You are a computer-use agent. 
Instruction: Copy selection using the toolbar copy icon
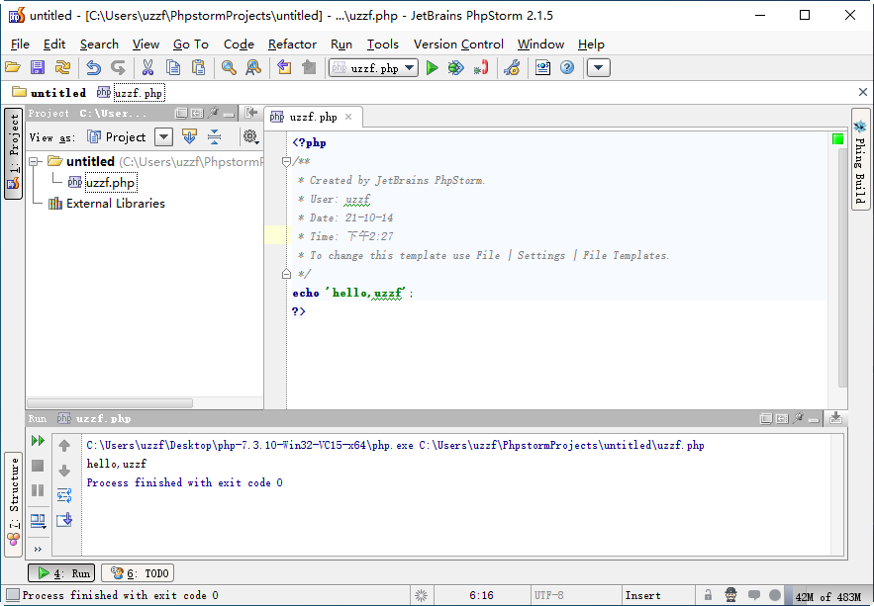pos(173,68)
